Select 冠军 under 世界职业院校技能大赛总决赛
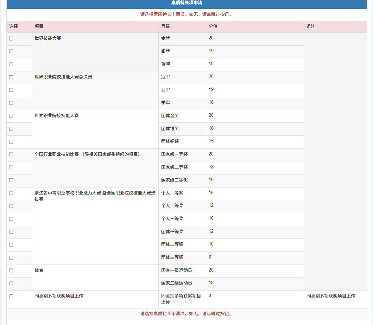373x325 pixels. pos(11,77)
